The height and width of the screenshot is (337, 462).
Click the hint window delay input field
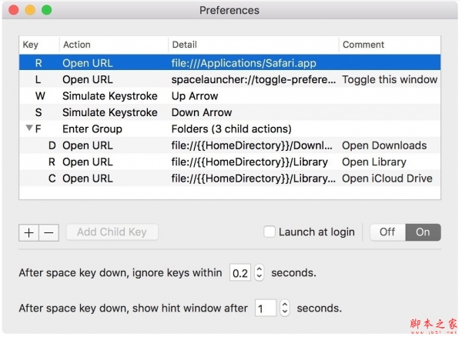266,308
